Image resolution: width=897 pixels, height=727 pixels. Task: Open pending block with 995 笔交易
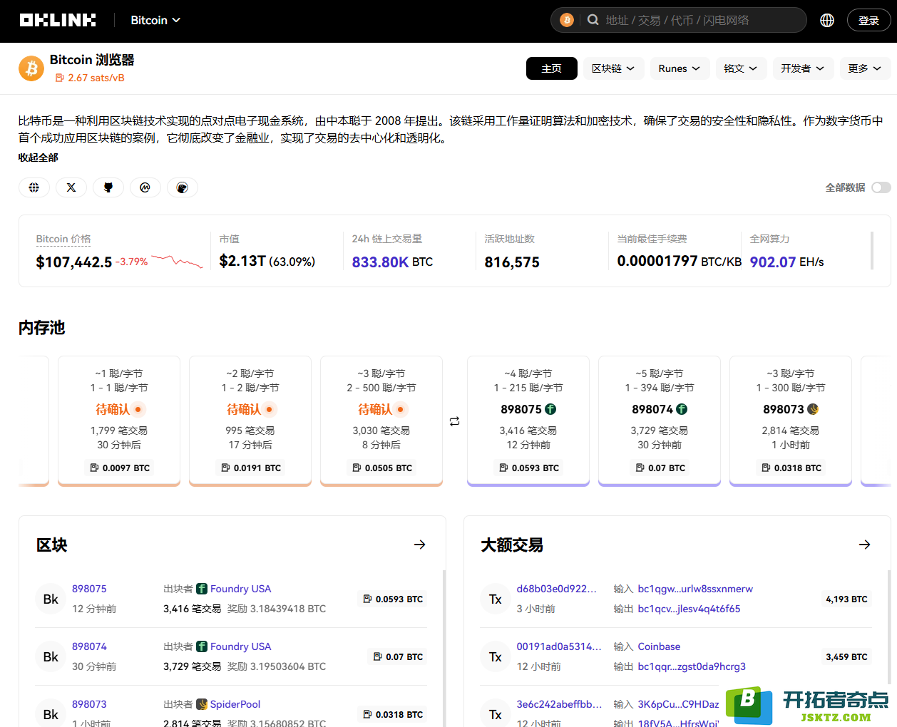250,421
